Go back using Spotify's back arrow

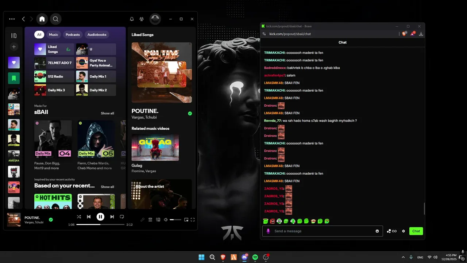[x=23, y=19]
